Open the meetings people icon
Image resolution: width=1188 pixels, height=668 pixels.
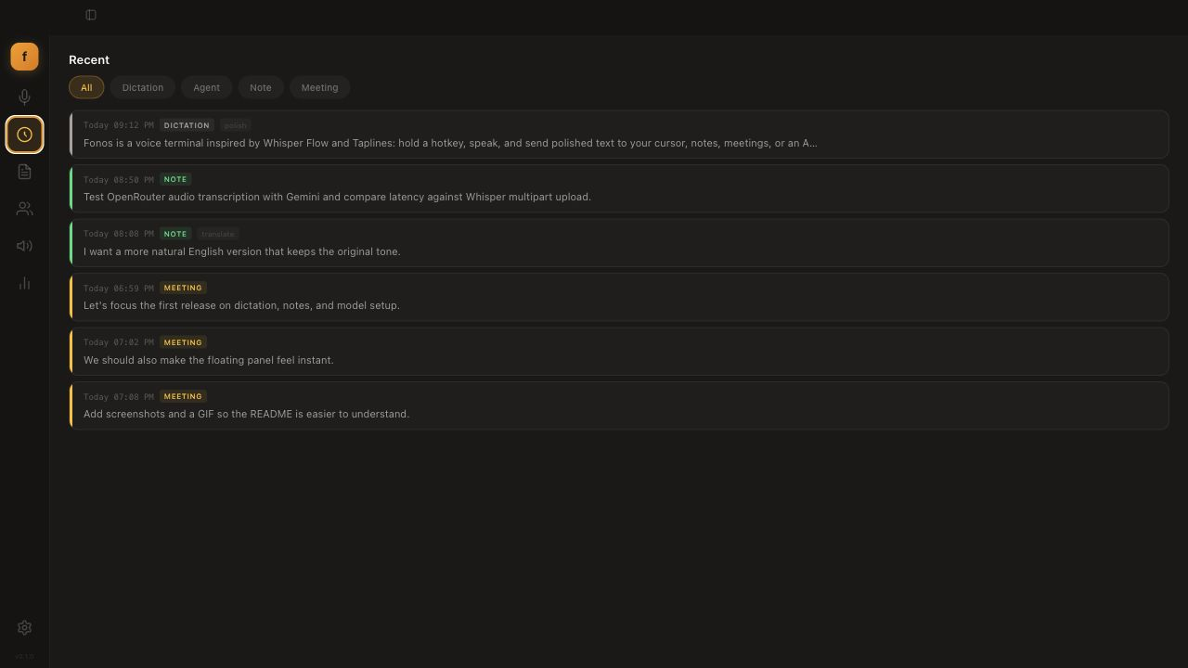click(x=24, y=209)
